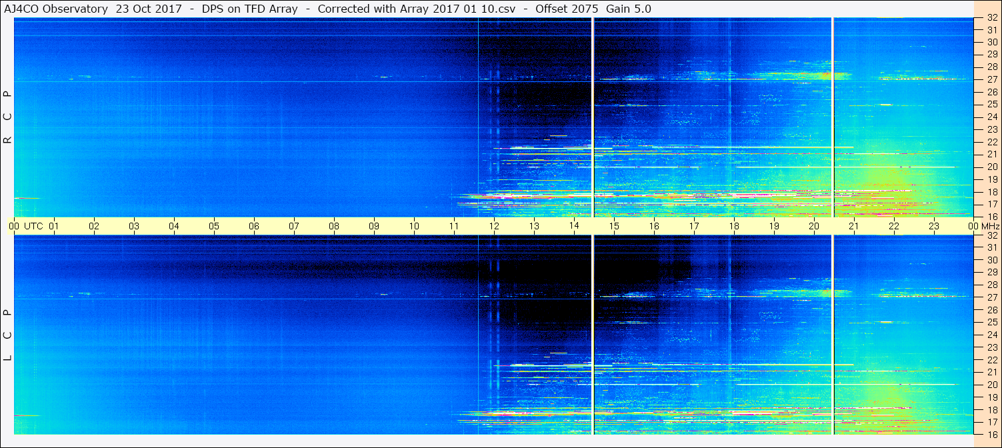Select "19" on the UTC time axis
Screen dimensions: 1002x448
click(x=774, y=226)
